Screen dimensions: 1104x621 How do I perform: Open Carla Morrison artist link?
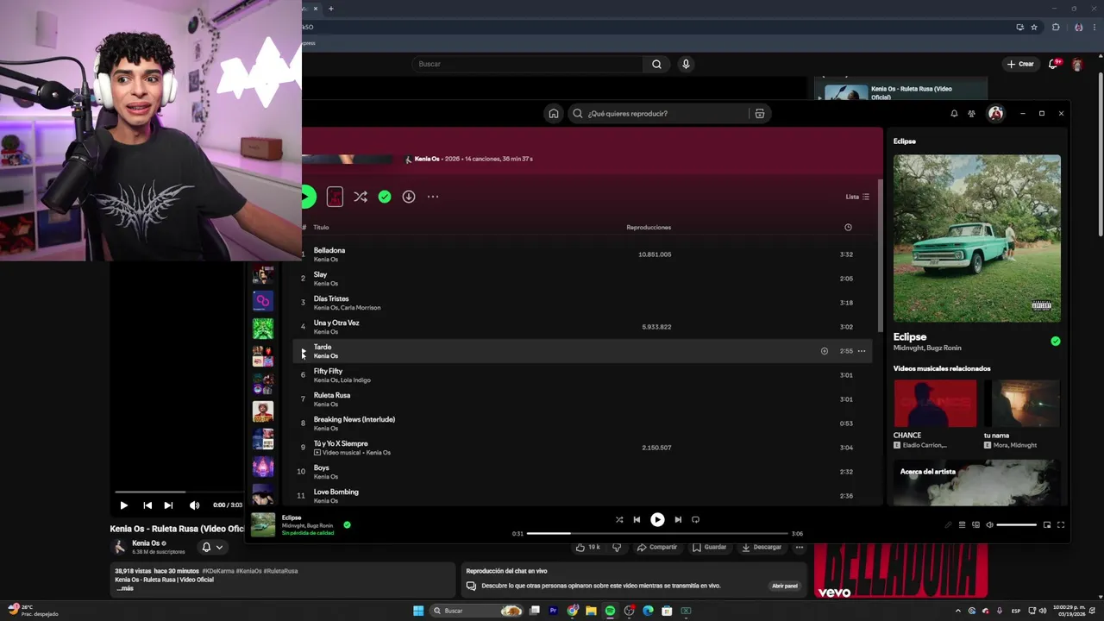coord(361,308)
